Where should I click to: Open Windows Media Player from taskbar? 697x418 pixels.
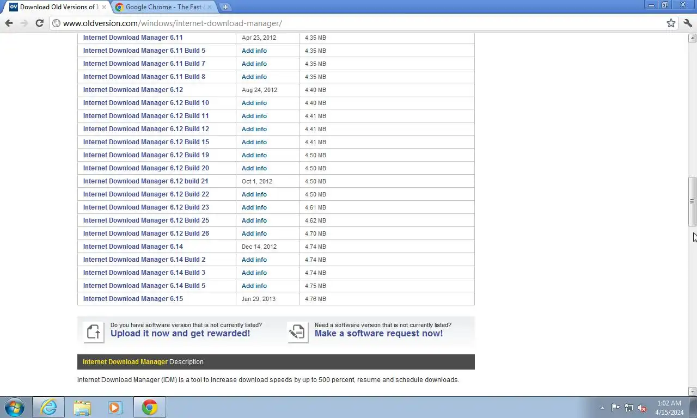pos(115,407)
